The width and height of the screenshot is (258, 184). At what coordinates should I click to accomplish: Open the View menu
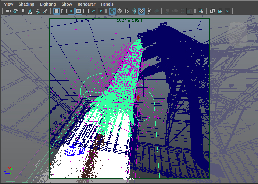pyautogui.click(x=8, y=4)
